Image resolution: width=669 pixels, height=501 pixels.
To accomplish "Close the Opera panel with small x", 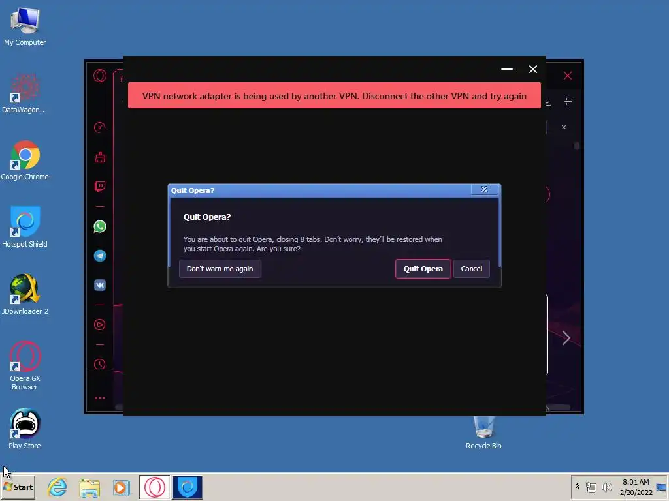I will click(x=564, y=127).
